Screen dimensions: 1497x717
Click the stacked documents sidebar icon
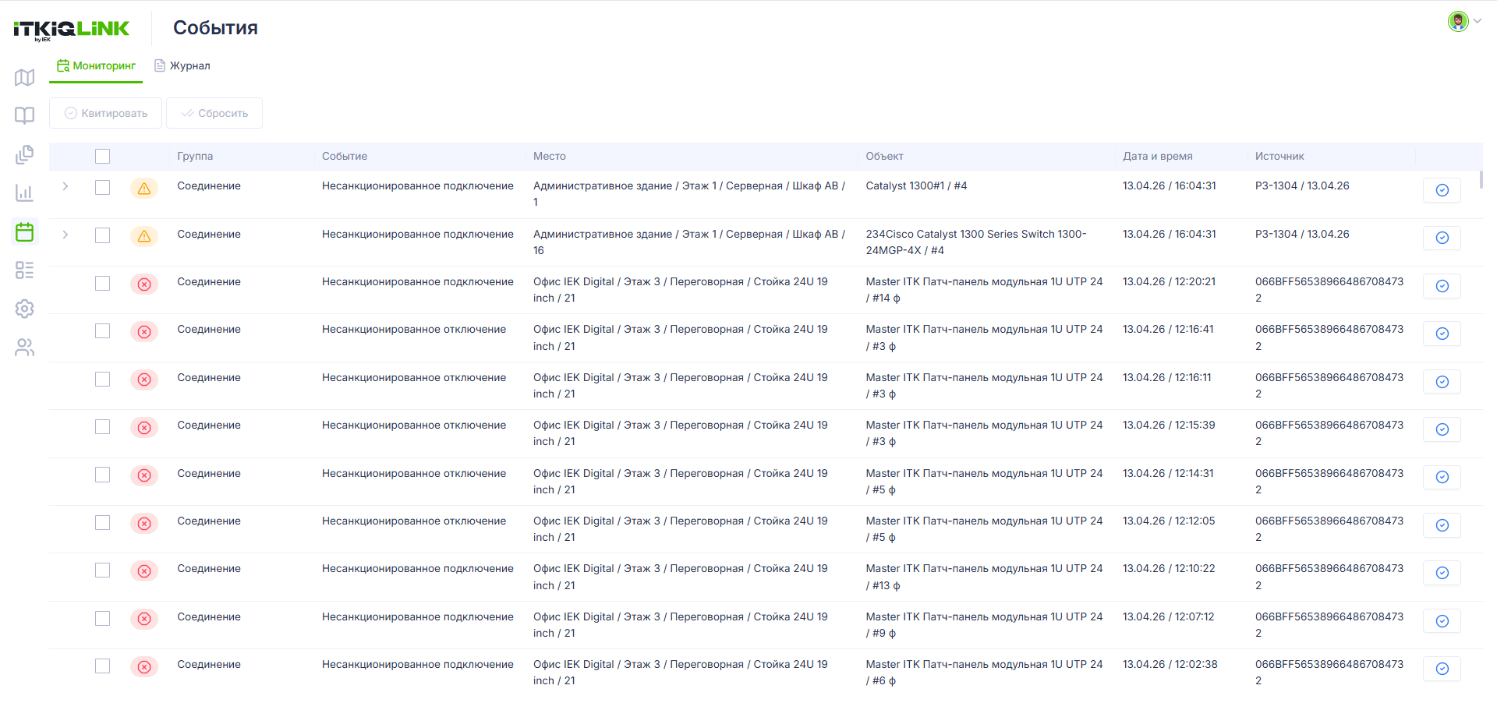[x=24, y=154]
